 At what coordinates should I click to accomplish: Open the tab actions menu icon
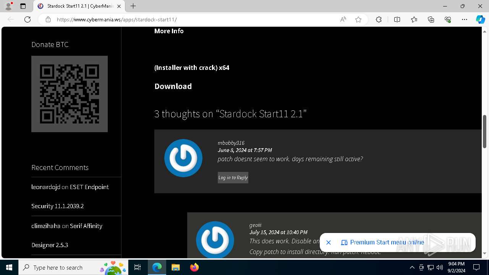[x=23, y=6]
